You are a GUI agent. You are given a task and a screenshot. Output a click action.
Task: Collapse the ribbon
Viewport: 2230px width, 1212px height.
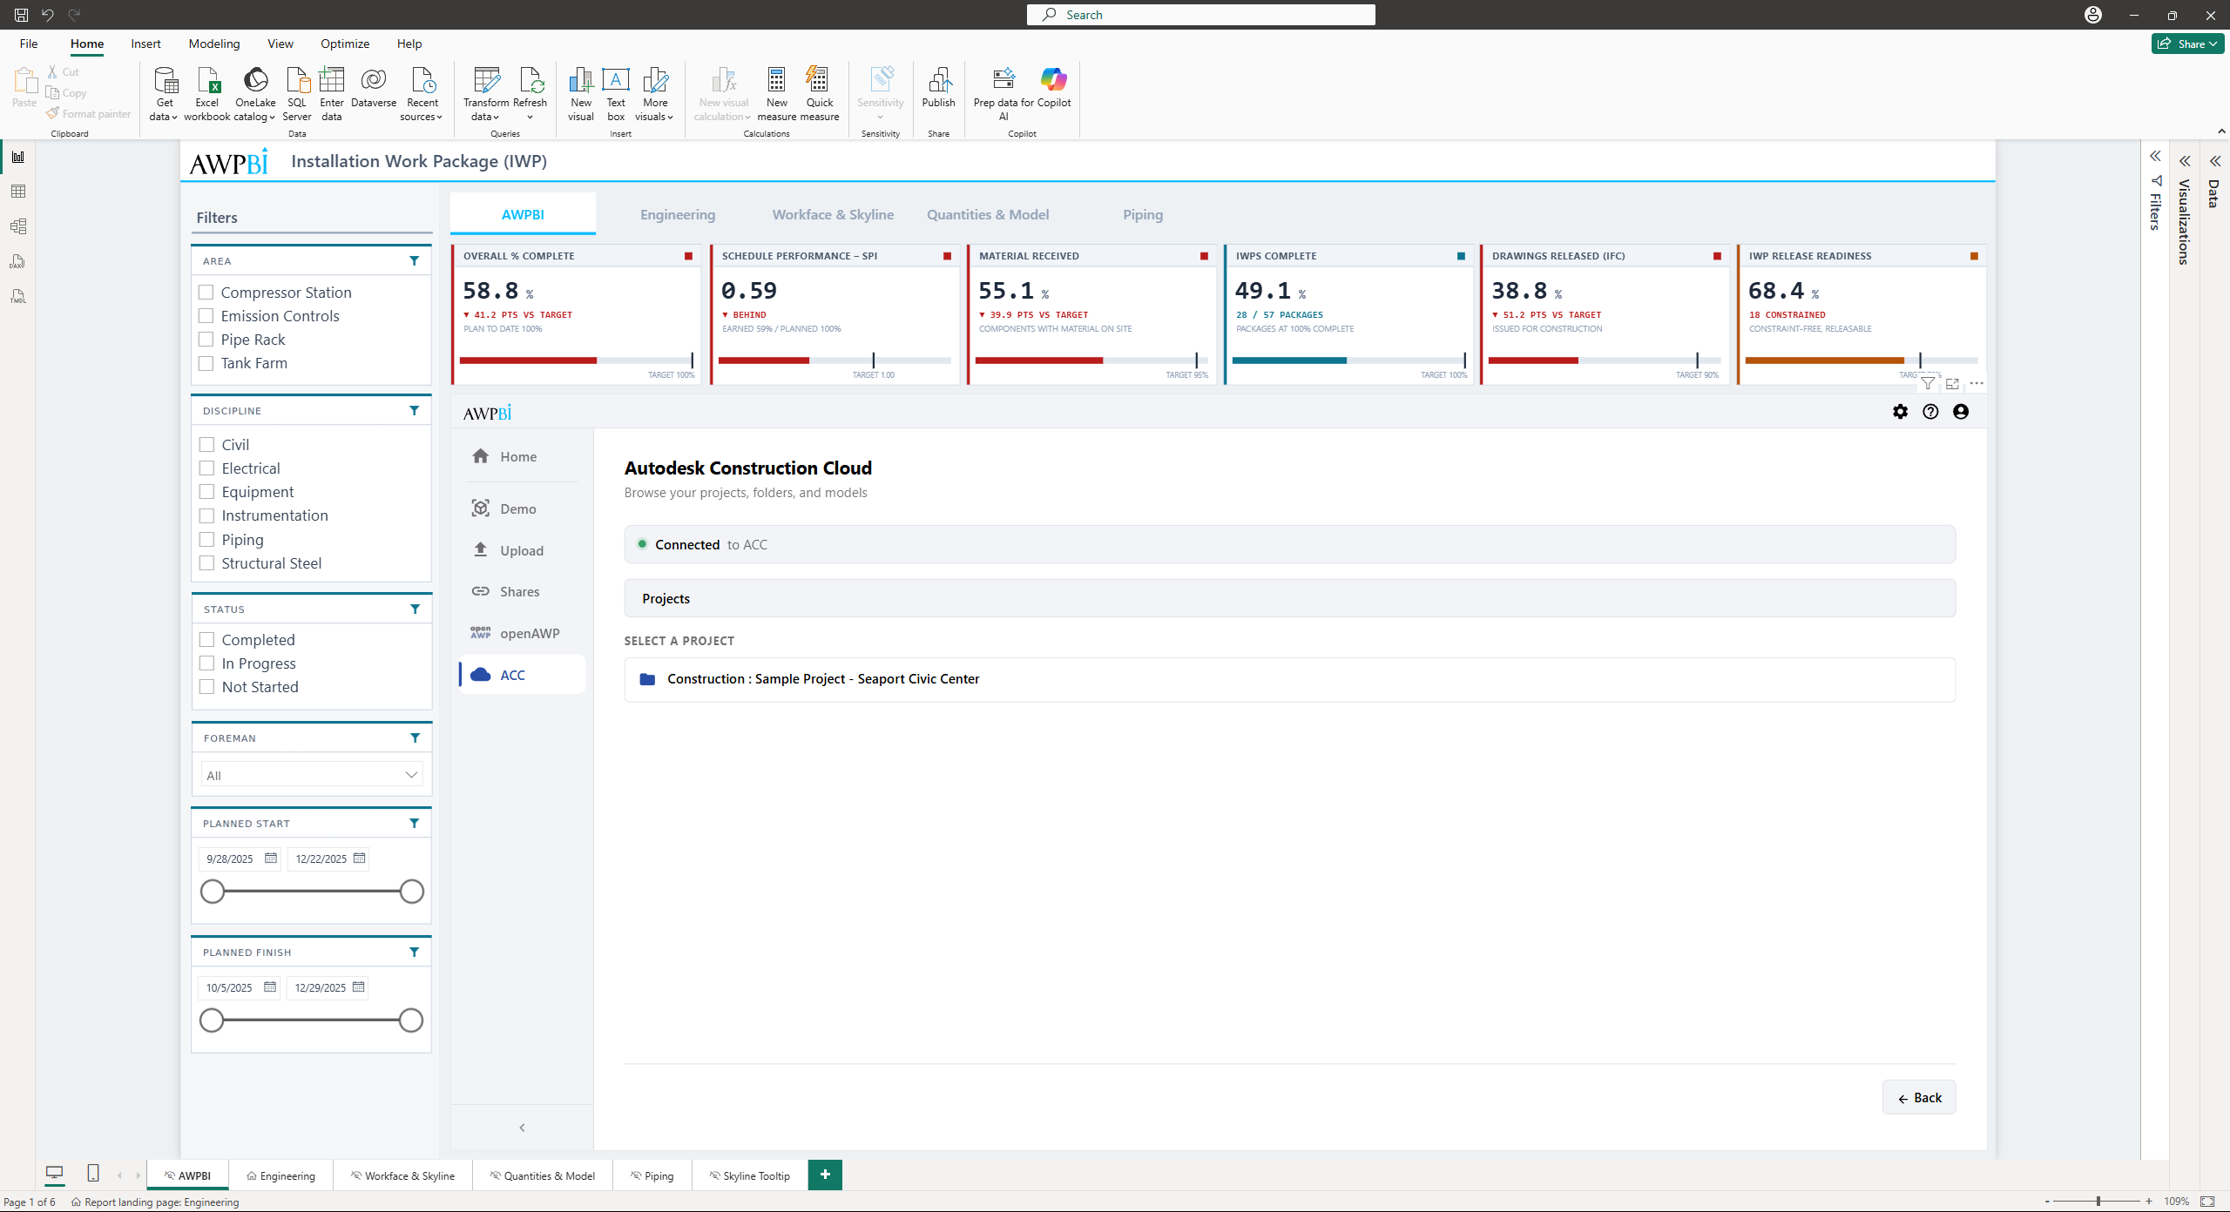2221,131
